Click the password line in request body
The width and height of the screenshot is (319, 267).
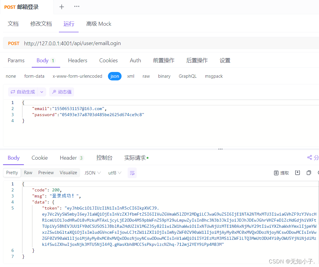pyautogui.click(x=88, y=115)
